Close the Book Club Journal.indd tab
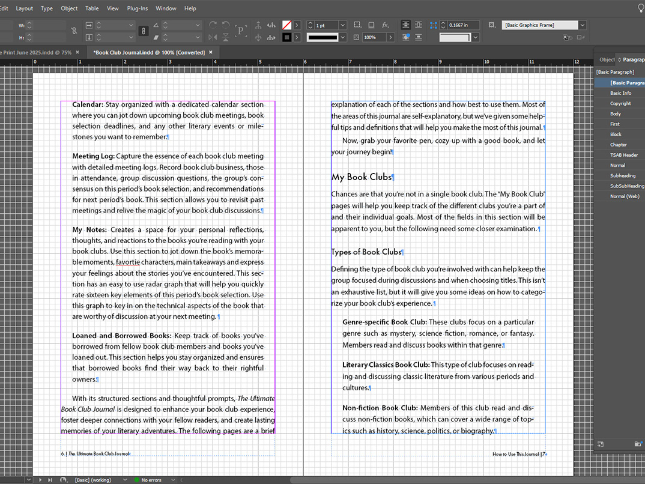 (x=211, y=52)
